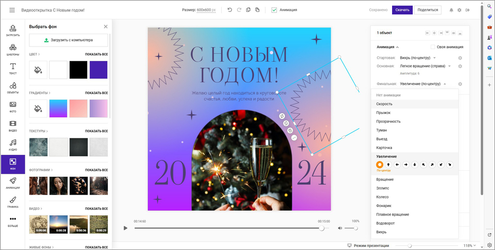Viewport: 495px width, 250px height.
Task: Expand the Цвет category
Action: coord(35,54)
